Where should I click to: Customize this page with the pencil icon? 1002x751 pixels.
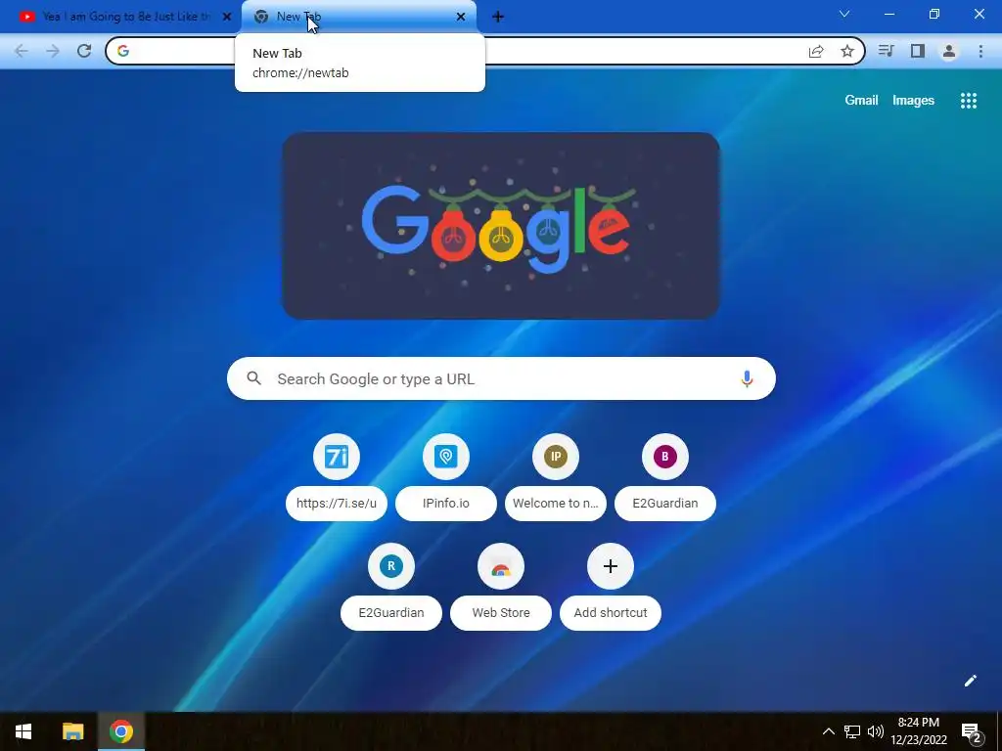click(x=970, y=681)
